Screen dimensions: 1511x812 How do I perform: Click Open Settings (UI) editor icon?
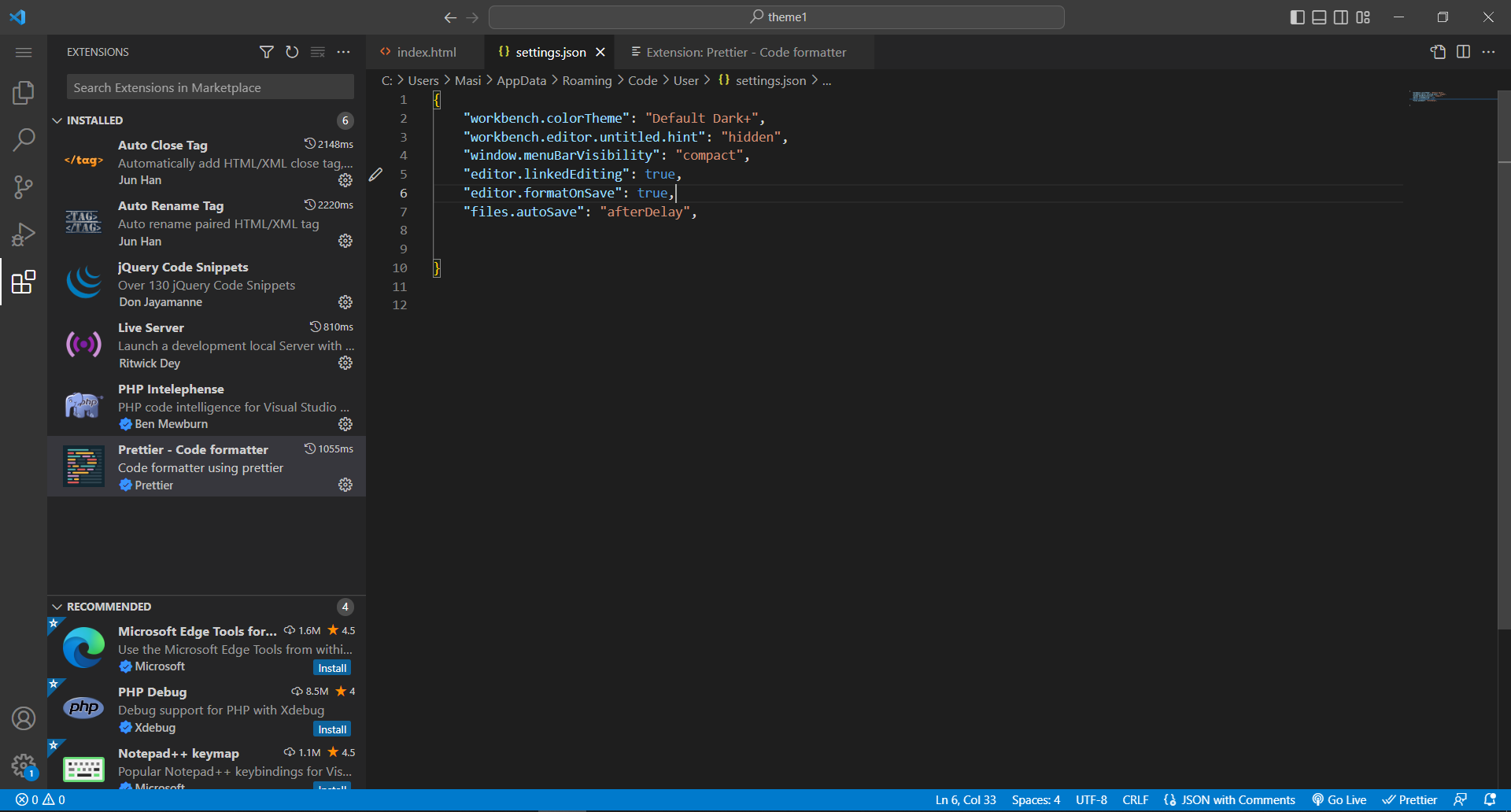(1438, 52)
